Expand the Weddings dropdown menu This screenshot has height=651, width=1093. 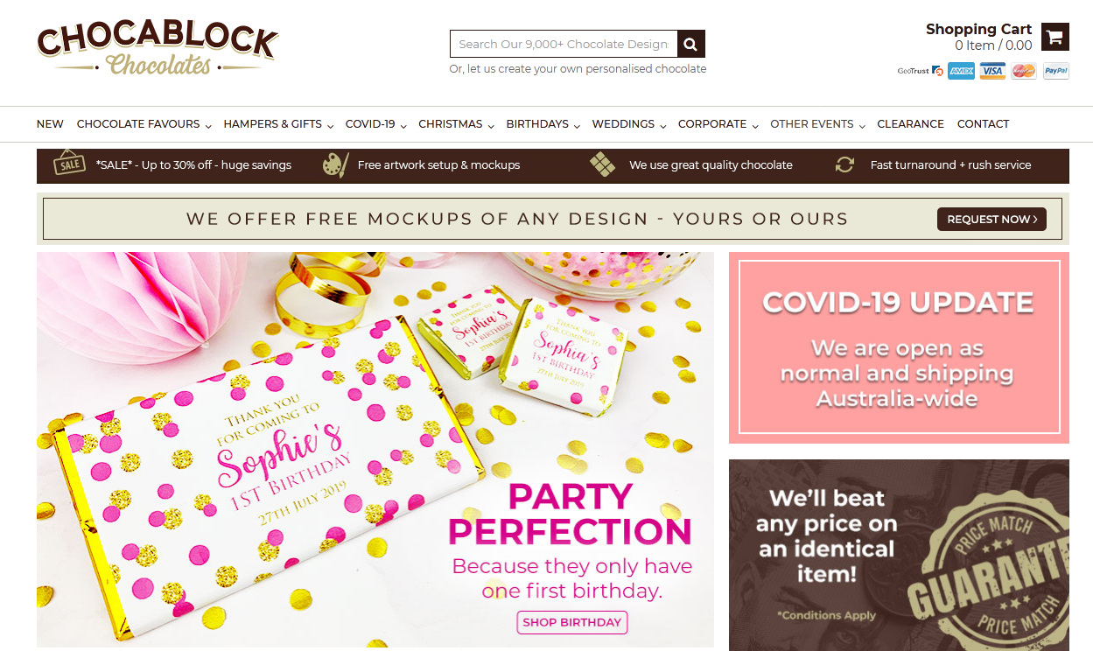pos(629,124)
